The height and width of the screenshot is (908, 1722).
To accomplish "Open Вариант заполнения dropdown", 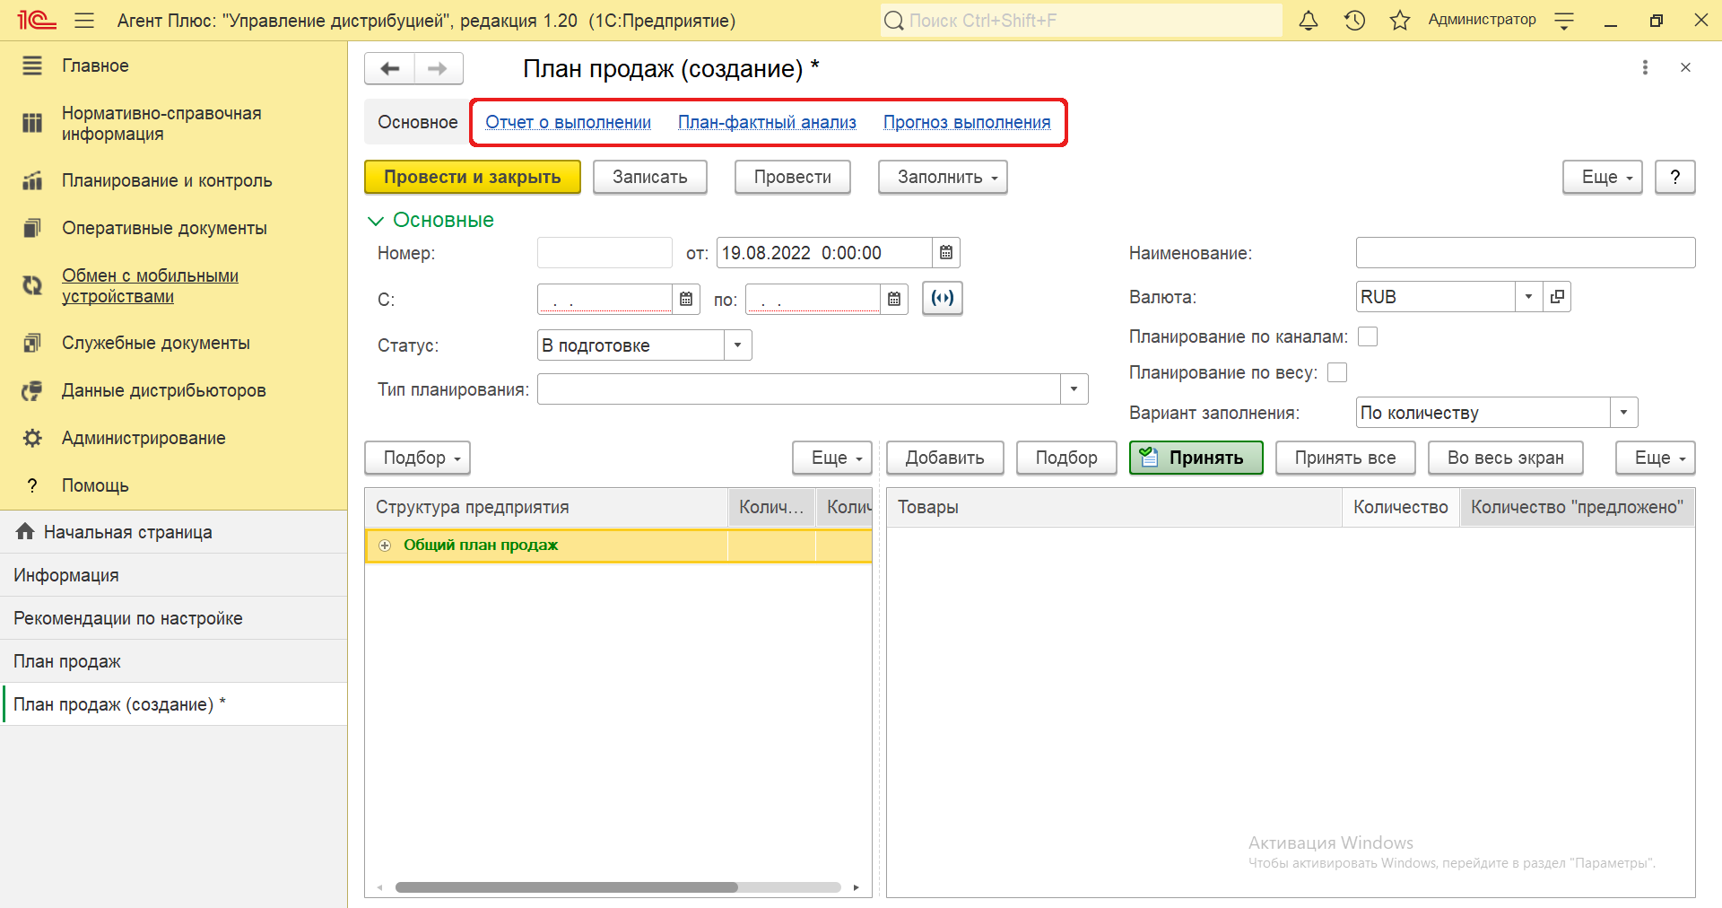I will [x=1623, y=413].
